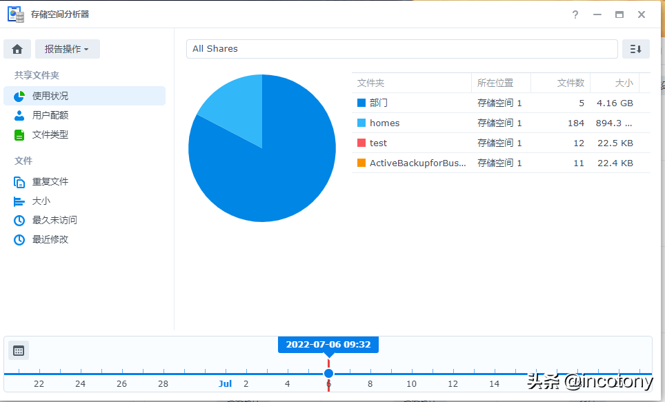Open 大小 file report
Screen dimensions: 665x402
[x=84, y=201]
